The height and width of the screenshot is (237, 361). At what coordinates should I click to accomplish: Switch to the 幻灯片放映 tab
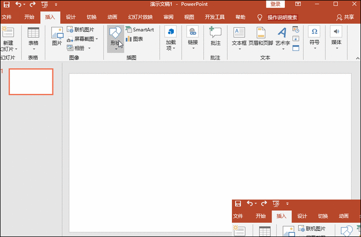coord(140,17)
